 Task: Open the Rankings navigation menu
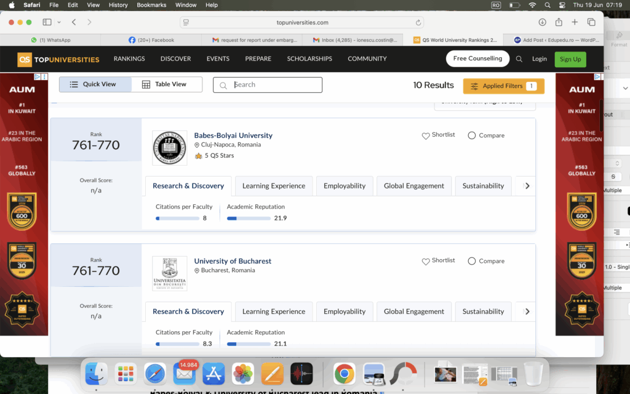click(x=129, y=59)
